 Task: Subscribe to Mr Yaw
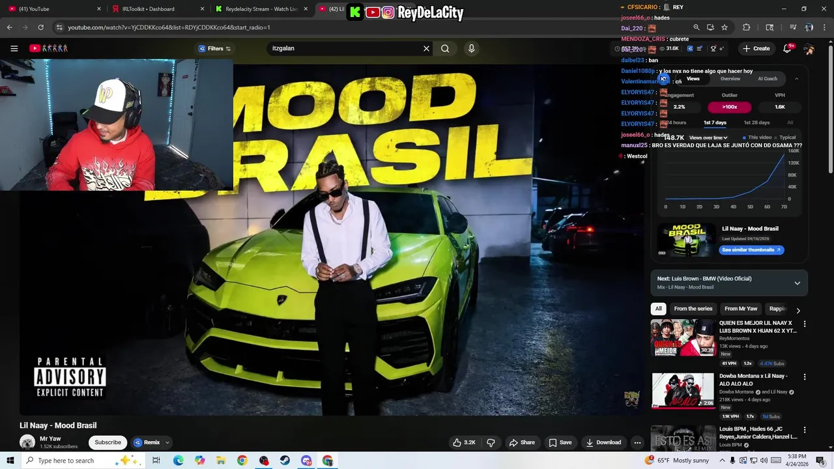pyautogui.click(x=108, y=442)
